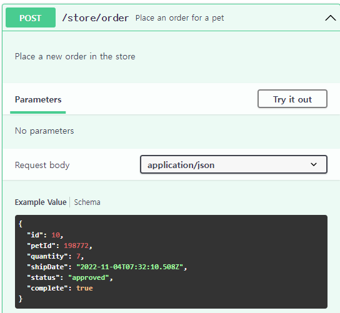Viewport: 340px width, 313px height.
Task: Click the petId value 198772
Action: tap(76, 246)
